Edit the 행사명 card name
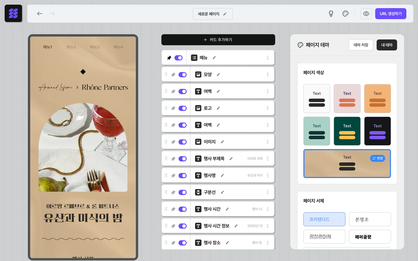The image size is (418, 261). [222, 175]
